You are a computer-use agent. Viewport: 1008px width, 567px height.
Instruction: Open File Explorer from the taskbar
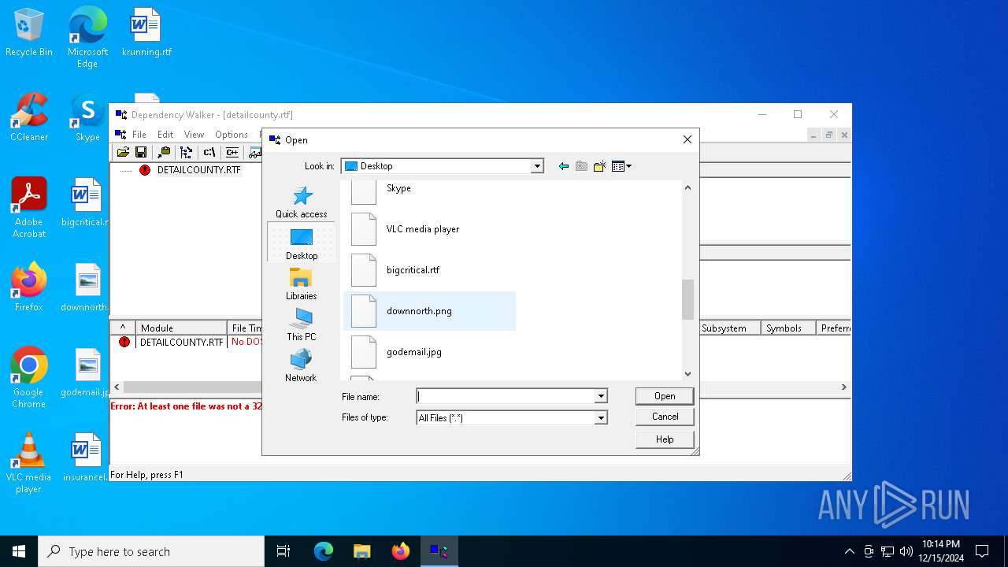pos(361,551)
